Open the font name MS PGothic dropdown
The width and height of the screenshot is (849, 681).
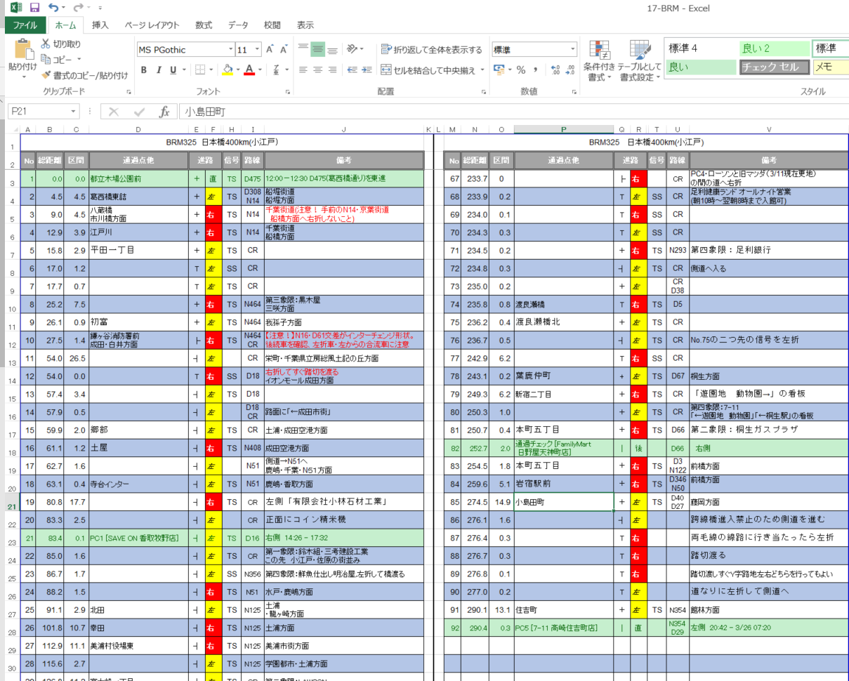(x=230, y=50)
